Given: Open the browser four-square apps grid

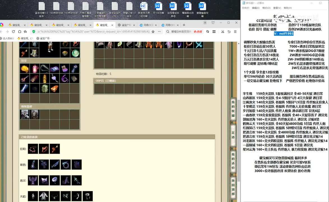Looking at the screenshot, I should point(214,31).
